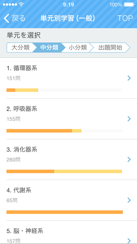Tap the battery icon in status bar

(129, 5)
